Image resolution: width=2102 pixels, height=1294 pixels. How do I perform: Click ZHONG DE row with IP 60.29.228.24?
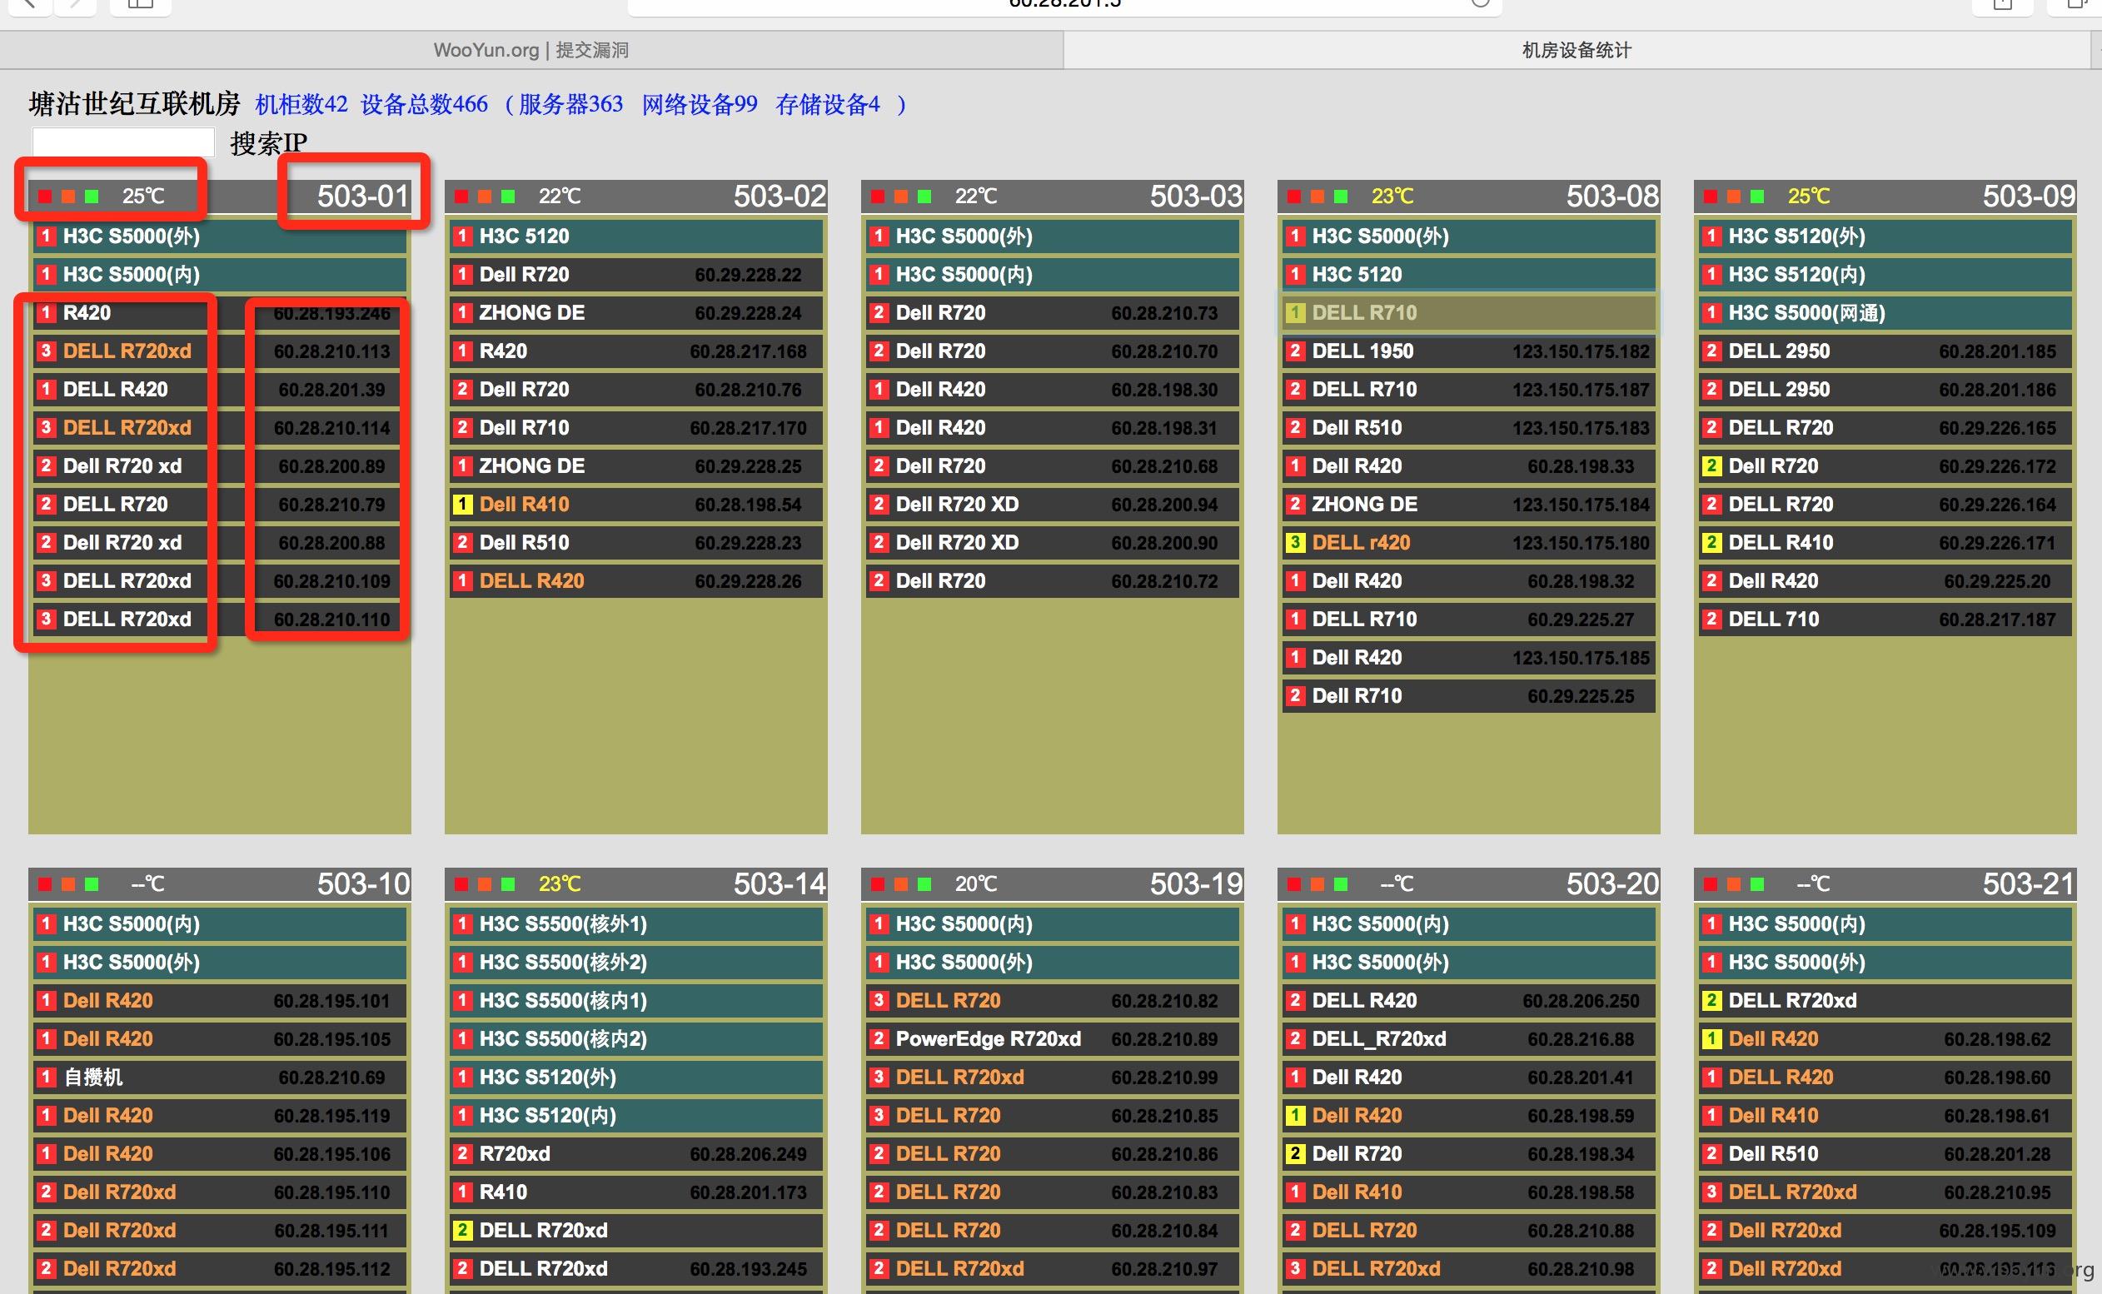pyautogui.click(x=636, y=313)
